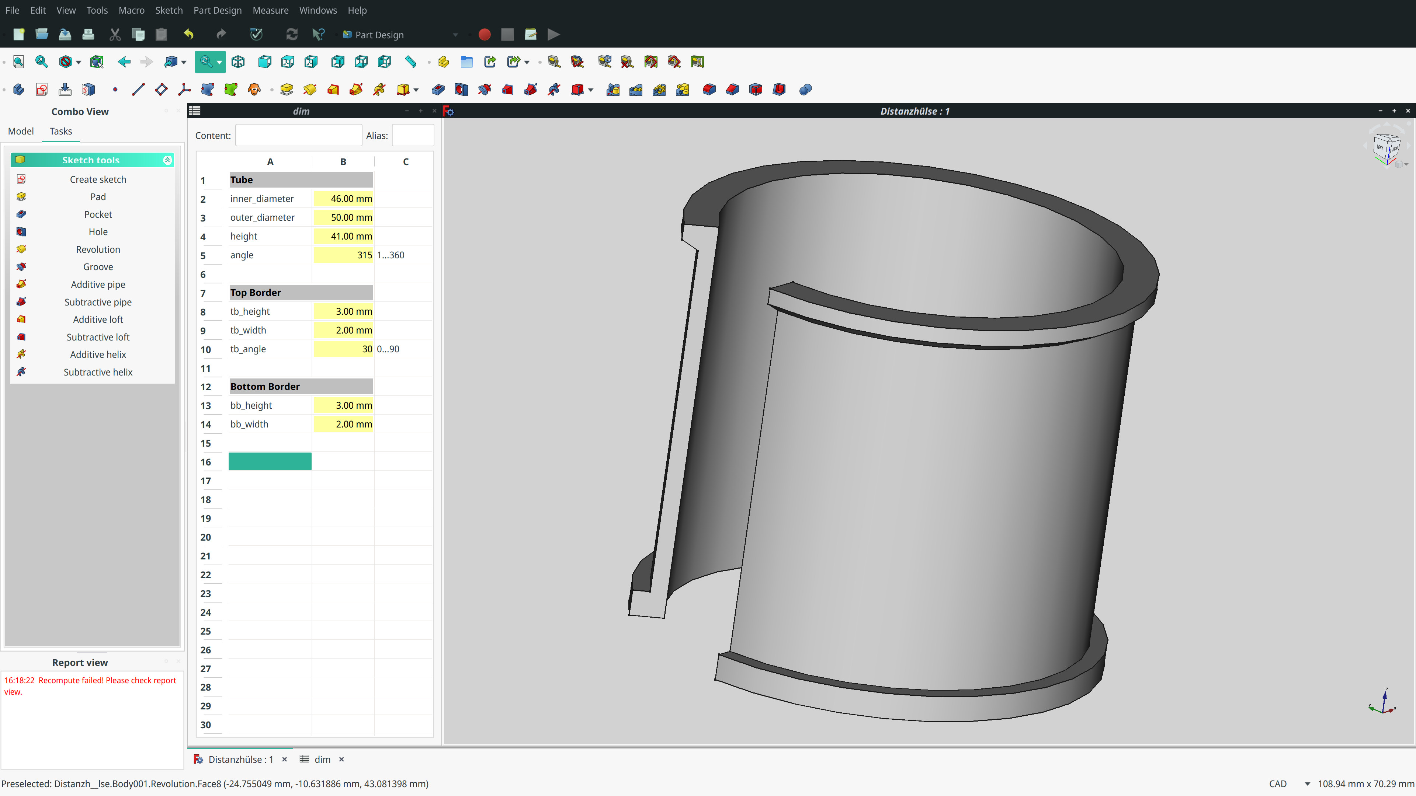Click the Chamfer feature icon

pyautogui.click(x=732, y=89)
